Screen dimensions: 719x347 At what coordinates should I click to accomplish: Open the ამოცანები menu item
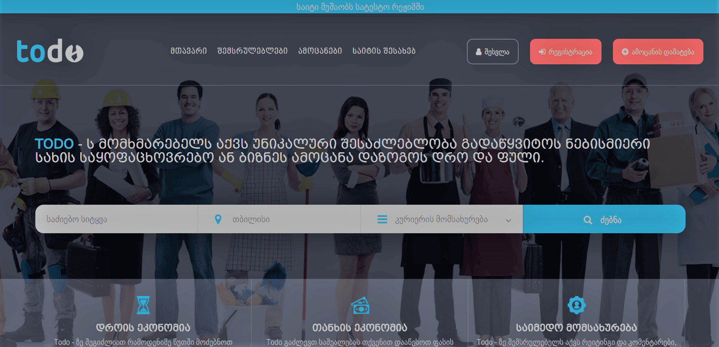320,51
